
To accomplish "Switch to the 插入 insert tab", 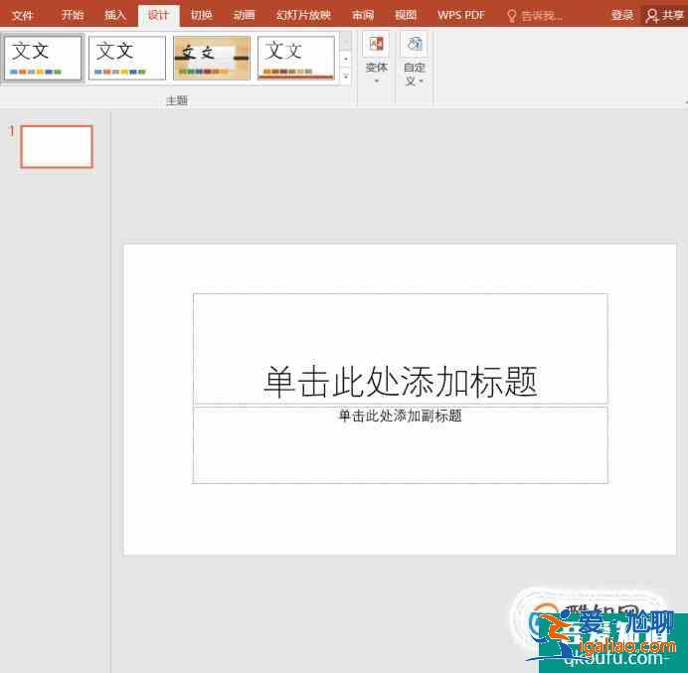I will tap(115, 16).
